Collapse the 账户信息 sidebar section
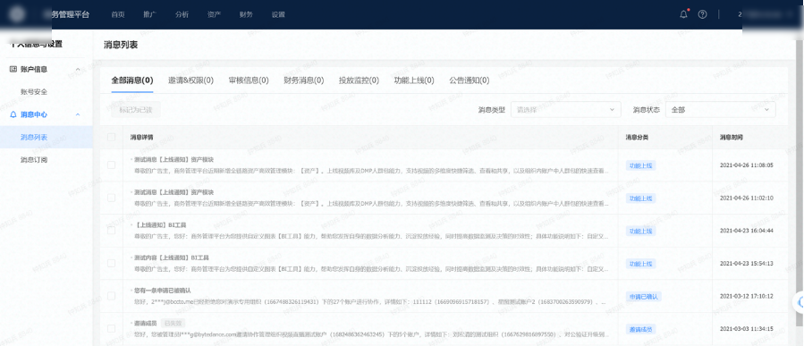 (x=78, y=69)
